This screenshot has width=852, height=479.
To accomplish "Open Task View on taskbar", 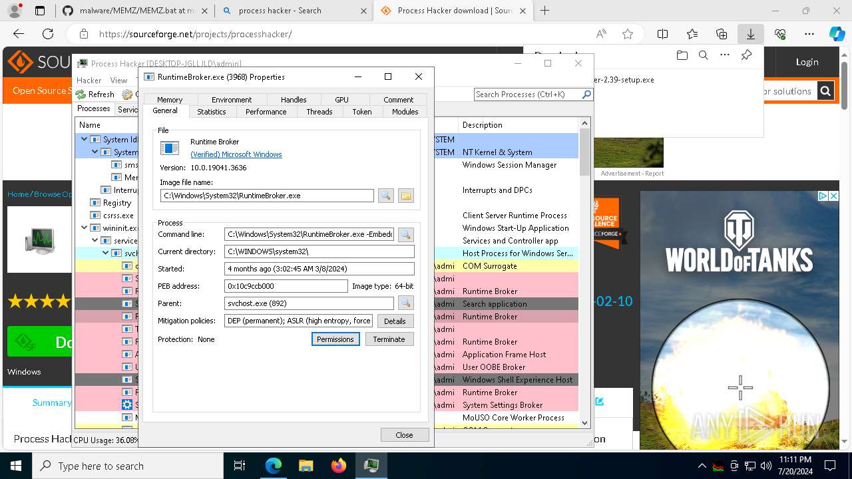I will (x=240, y=466).
